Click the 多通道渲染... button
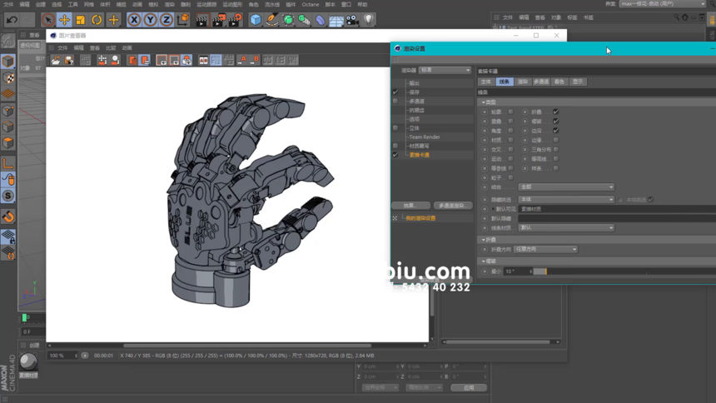The height and width of the screenshot is (403, 716). pos(453,206)
